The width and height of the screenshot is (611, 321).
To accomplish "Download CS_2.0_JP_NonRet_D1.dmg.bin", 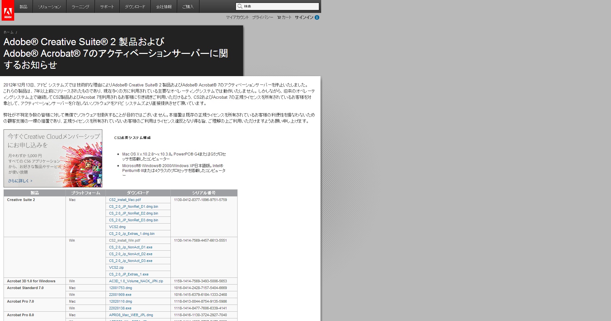I will click(134, 207).
